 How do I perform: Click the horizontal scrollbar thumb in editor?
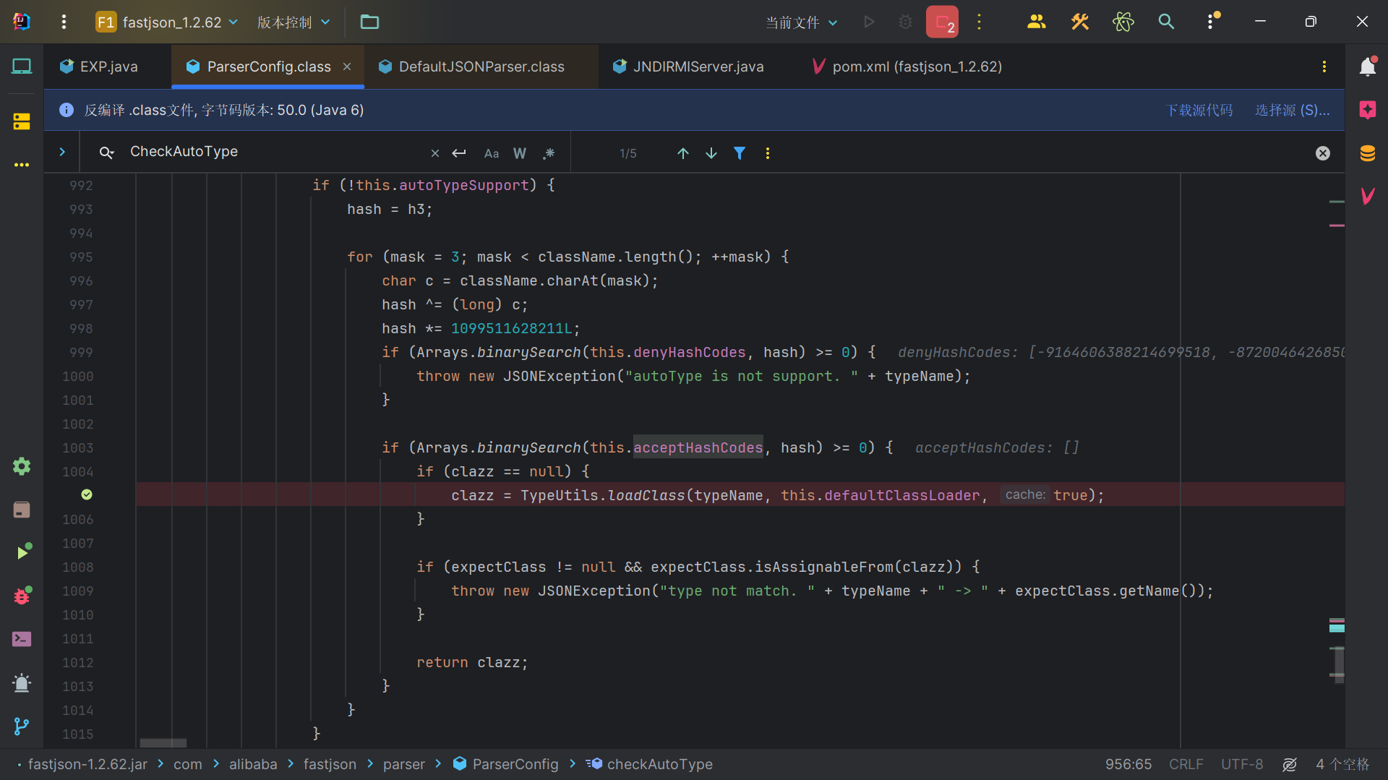163,743
